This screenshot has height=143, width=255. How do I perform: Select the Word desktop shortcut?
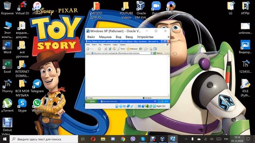[7, 47]
